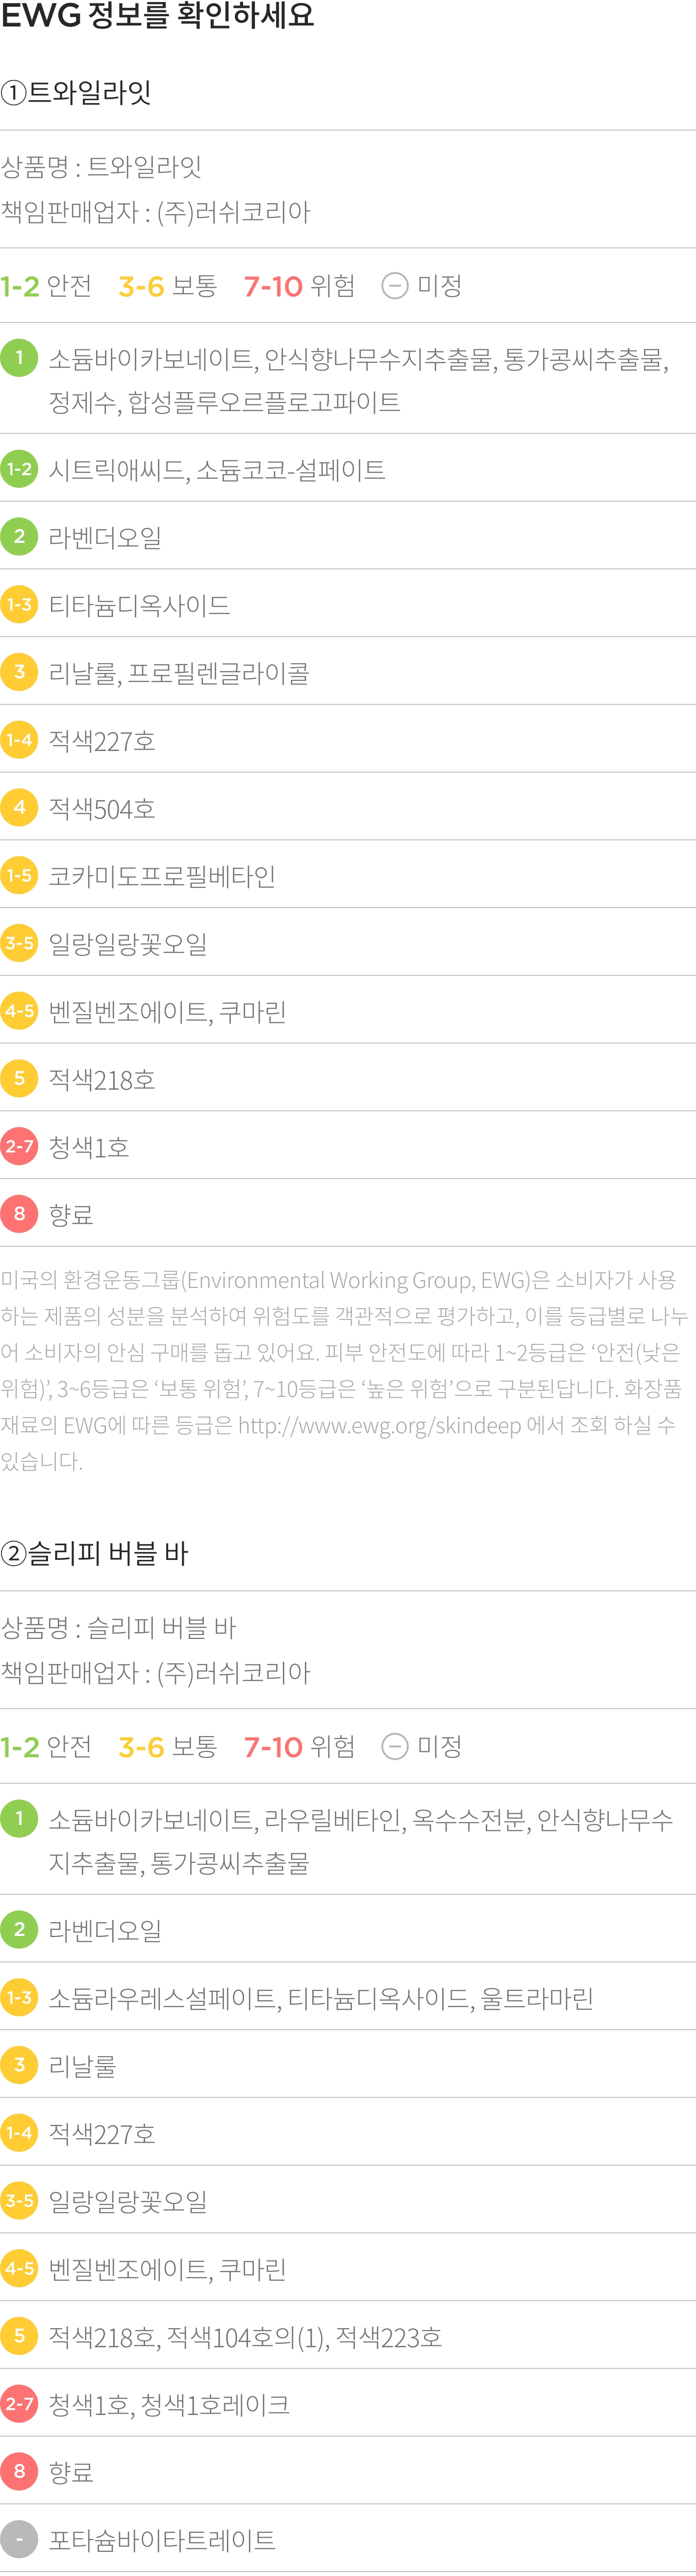The image size is (696, 2576).
Task: Select the 코카미도프로필베타인 ingredient text
Action: point(162,876)
